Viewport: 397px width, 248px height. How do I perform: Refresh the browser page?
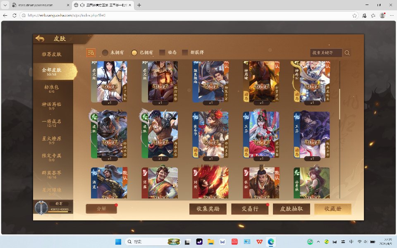14,15
